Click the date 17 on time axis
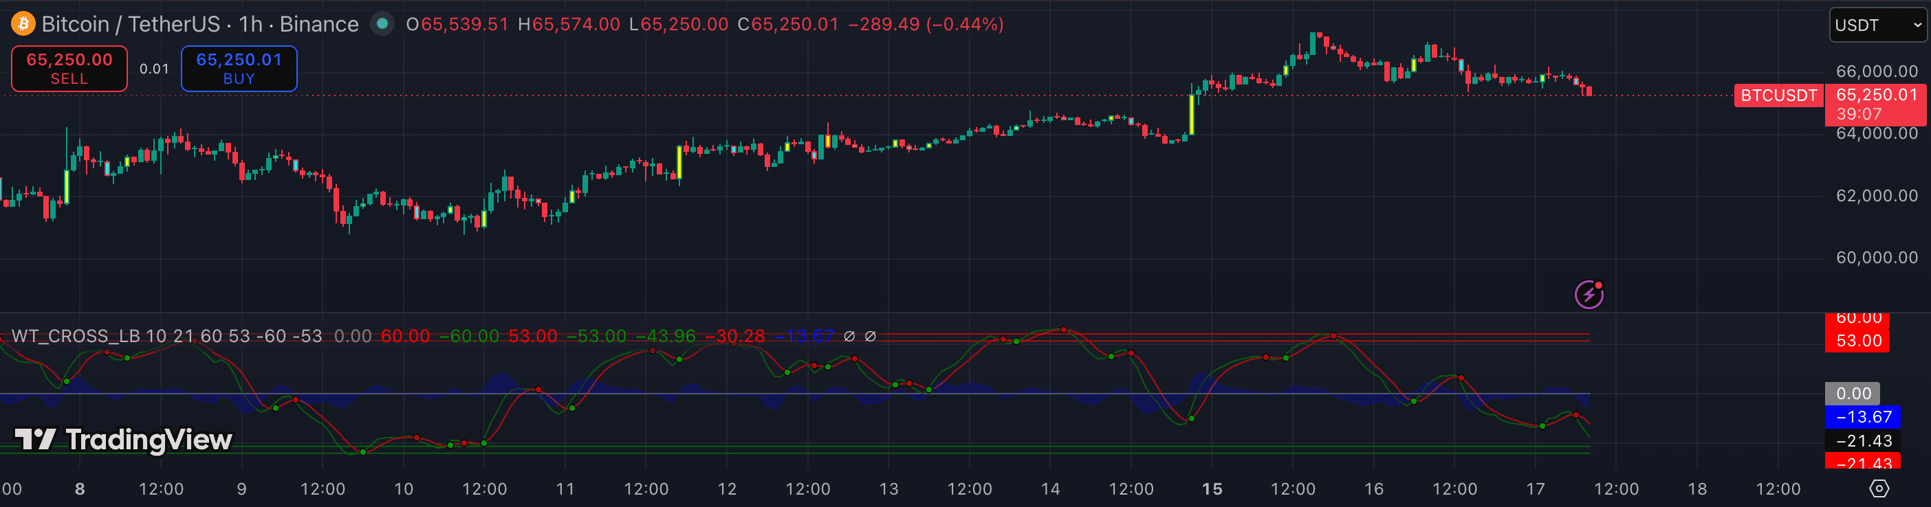 pyautogui.click(x=1535, y=489)
